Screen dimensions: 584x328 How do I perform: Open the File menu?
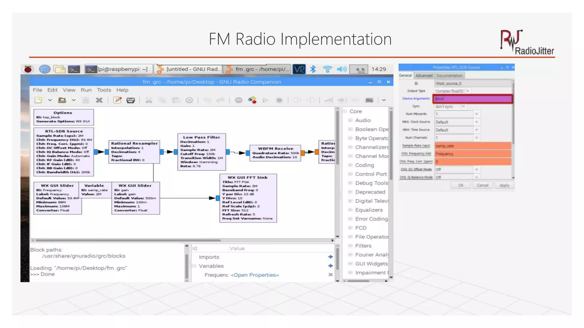coord(37,90)
